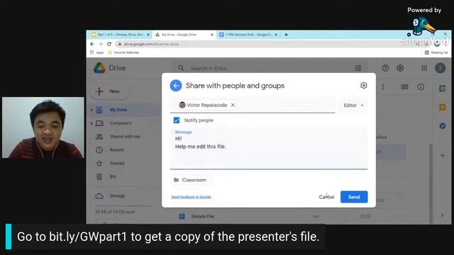Click into the Message text area
This screenshot has width=454, height=255.
click(x=269, y=148)
